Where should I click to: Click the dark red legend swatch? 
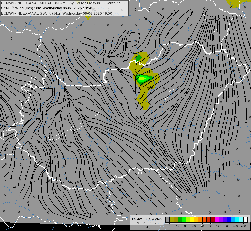pyautogui.click(x=213, y=219)
